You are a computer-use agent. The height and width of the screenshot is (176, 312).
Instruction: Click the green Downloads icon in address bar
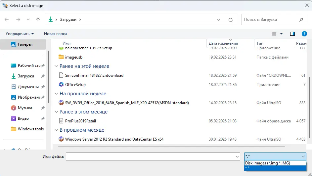tap(51, 19)
